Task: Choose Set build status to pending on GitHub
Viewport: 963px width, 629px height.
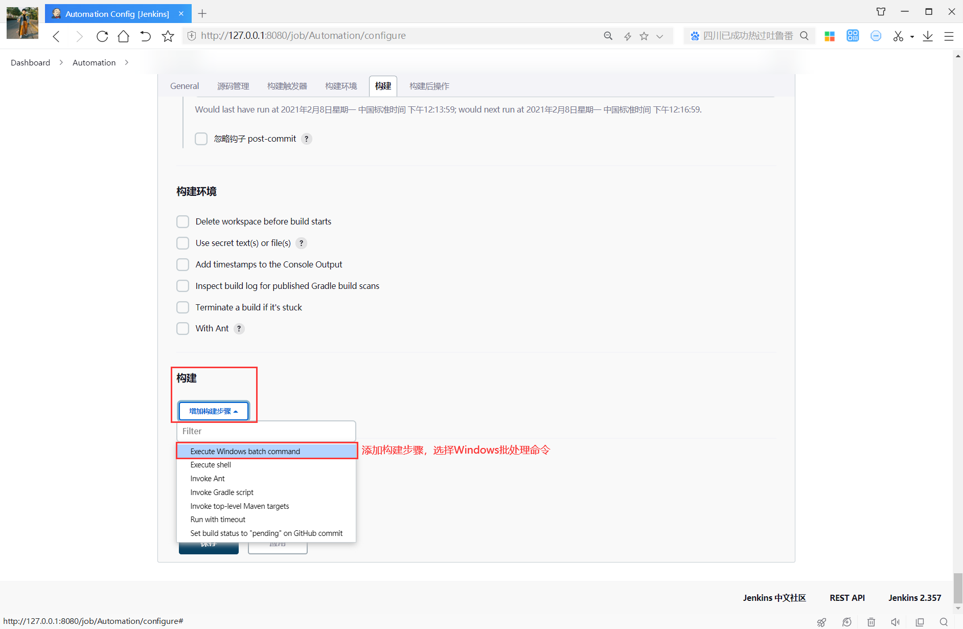Action: [266, 533]
